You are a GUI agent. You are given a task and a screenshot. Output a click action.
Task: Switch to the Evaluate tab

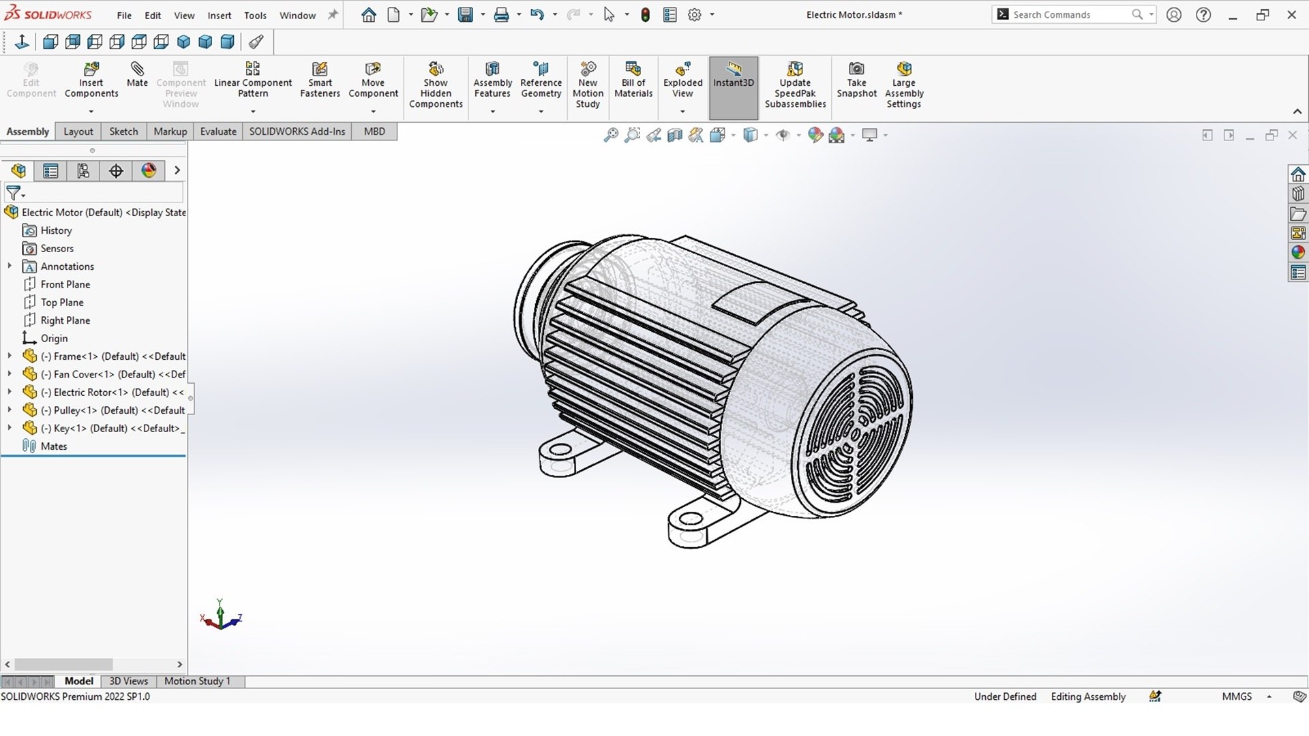click(218, 132)
